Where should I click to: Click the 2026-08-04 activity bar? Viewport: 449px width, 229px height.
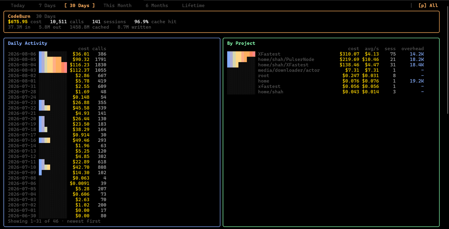(x=53, y=65)
